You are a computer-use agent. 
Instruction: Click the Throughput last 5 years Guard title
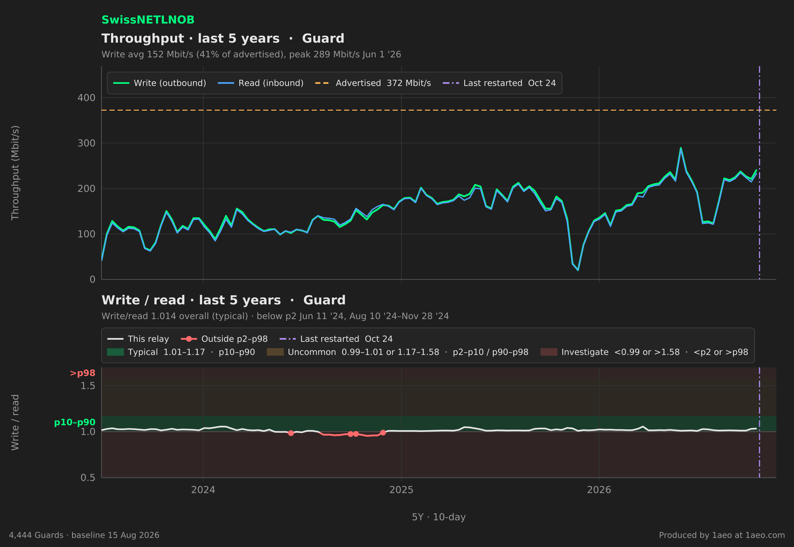point(223,39)
